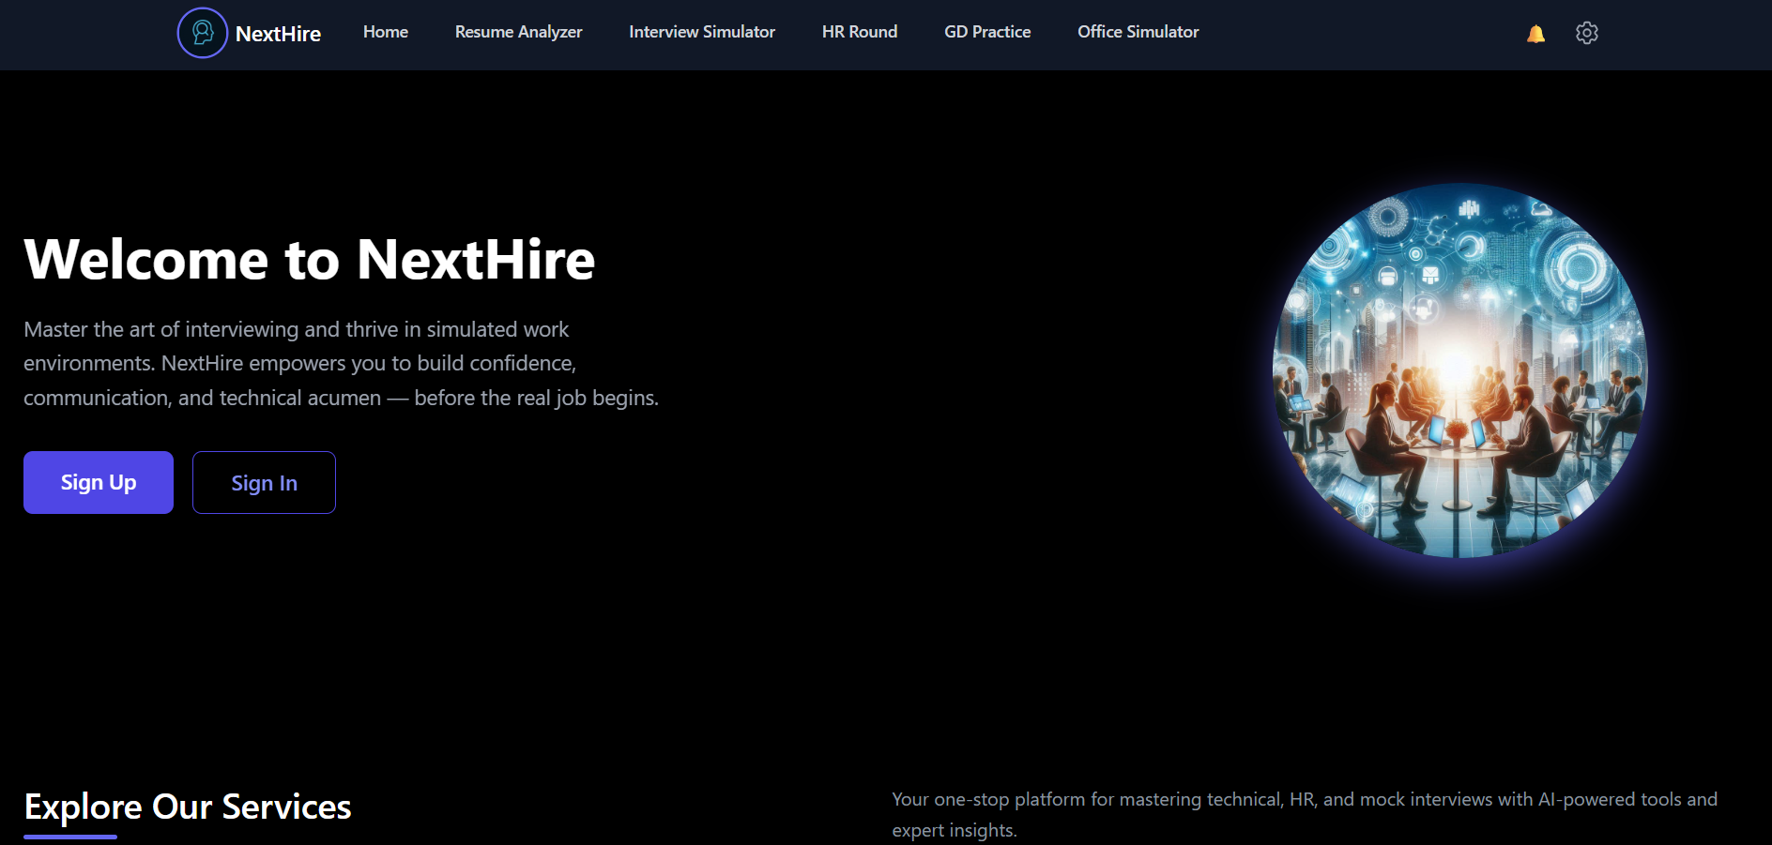1772x845 pixels.
Task: Click the Explore Our Services heading
Action: point(188,807)
